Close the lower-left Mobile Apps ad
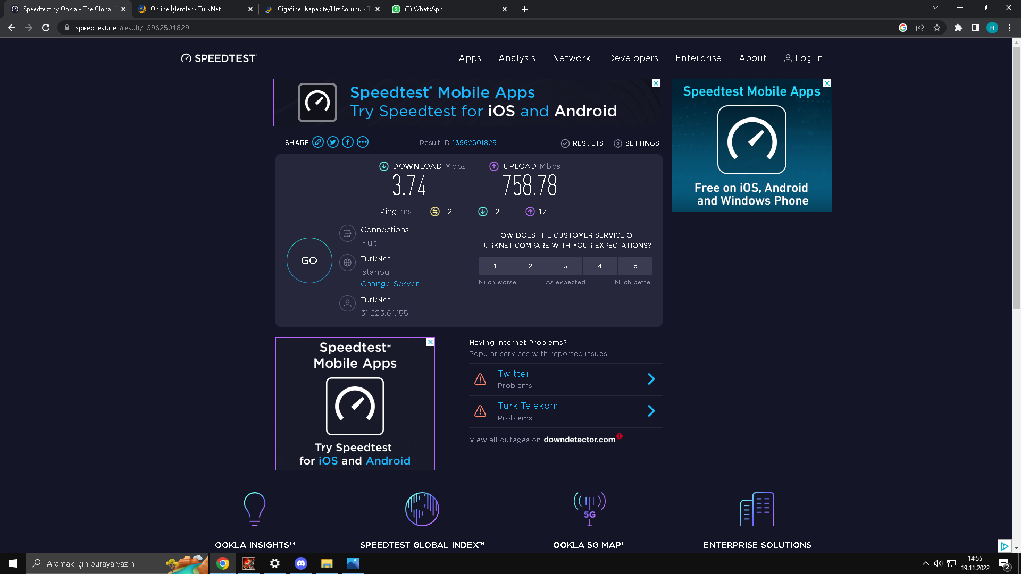This screenshot has height=574, width=1021. (x=431, y=342)
